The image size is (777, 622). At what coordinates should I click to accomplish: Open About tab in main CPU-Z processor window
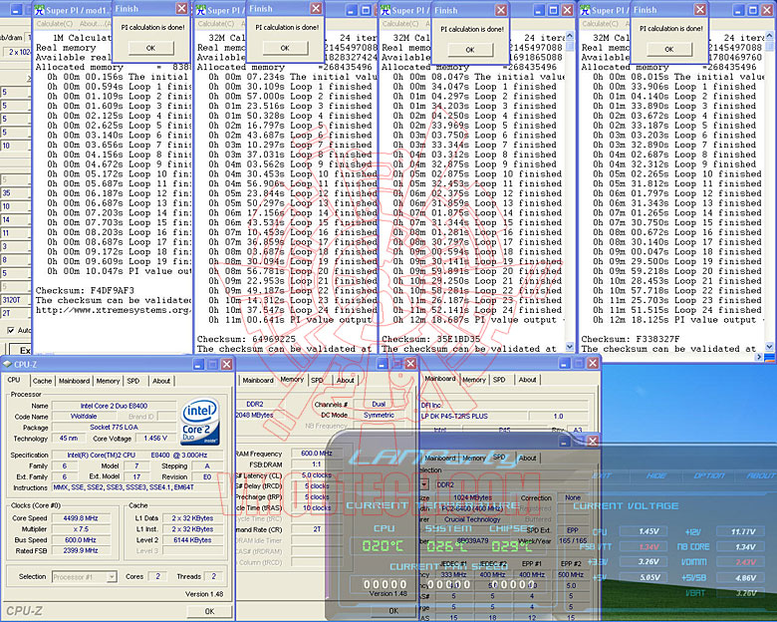point(161,381)
